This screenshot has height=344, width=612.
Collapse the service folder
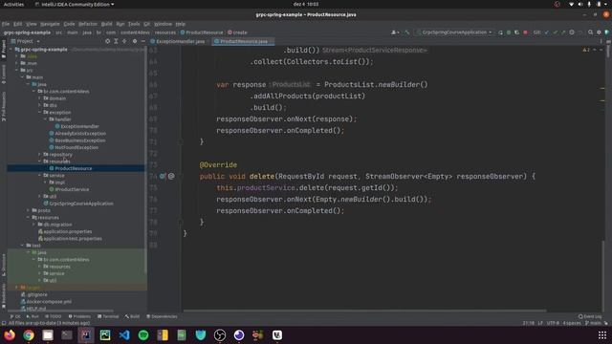click(40, 176)
